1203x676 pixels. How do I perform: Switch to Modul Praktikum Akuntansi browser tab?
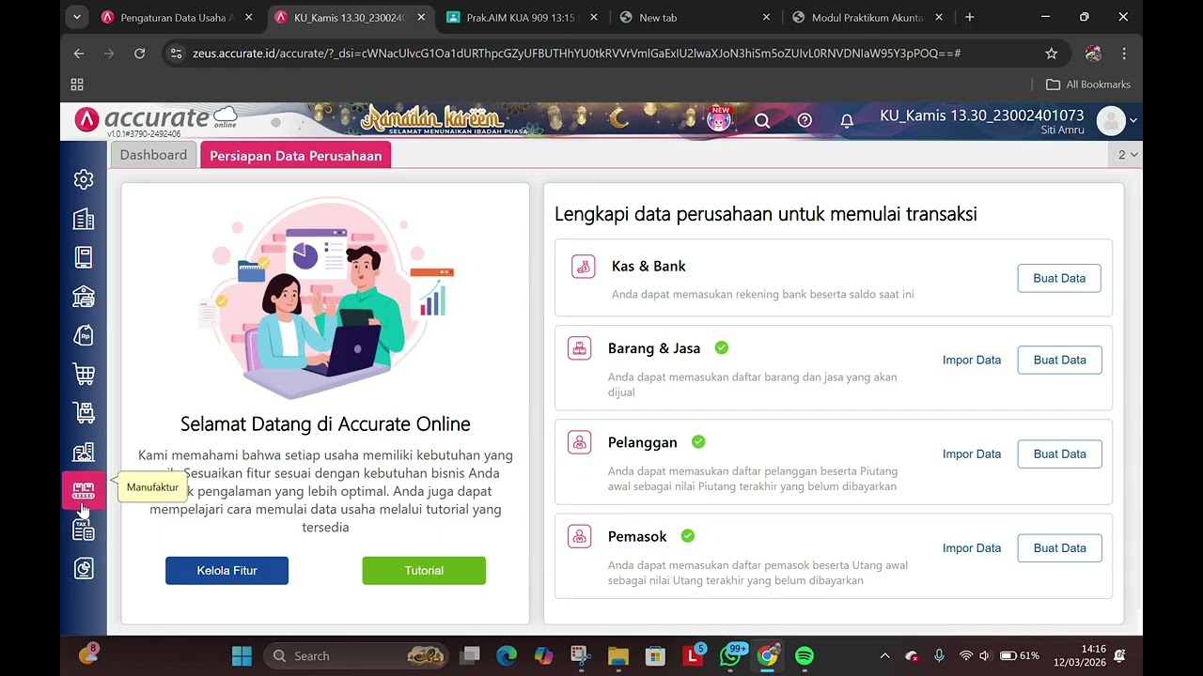coord(866,17)
